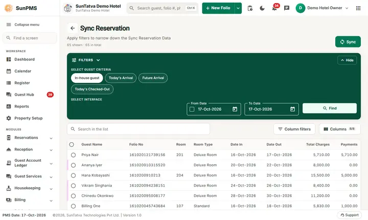Toggle the select-all rows radio in header

pyautogui.click(x=72, y=145)
